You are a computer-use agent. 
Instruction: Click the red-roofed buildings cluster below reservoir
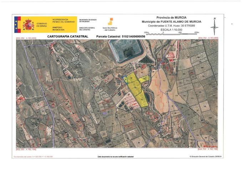tap(131, 101)
